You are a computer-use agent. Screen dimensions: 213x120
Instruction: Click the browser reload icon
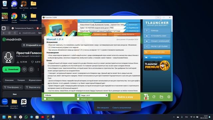coord(15,33)
